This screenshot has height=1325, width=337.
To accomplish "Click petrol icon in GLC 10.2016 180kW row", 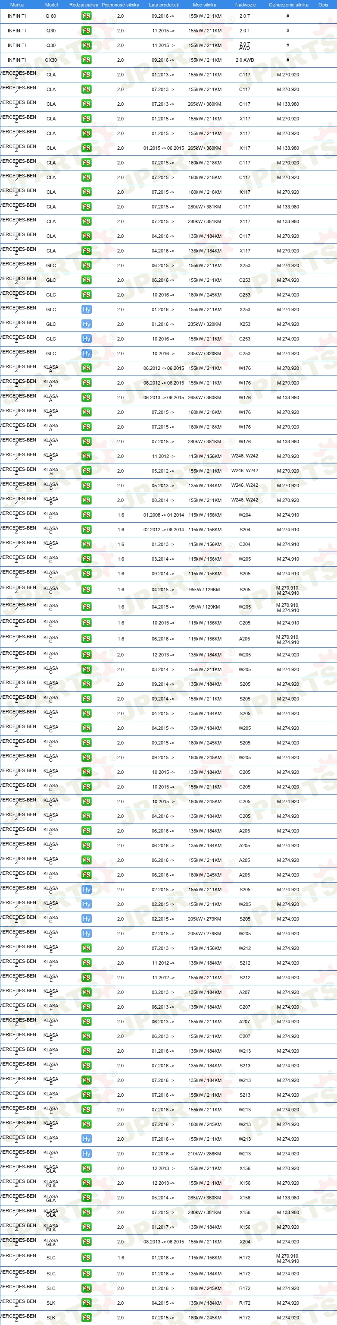I will point(86,295).
